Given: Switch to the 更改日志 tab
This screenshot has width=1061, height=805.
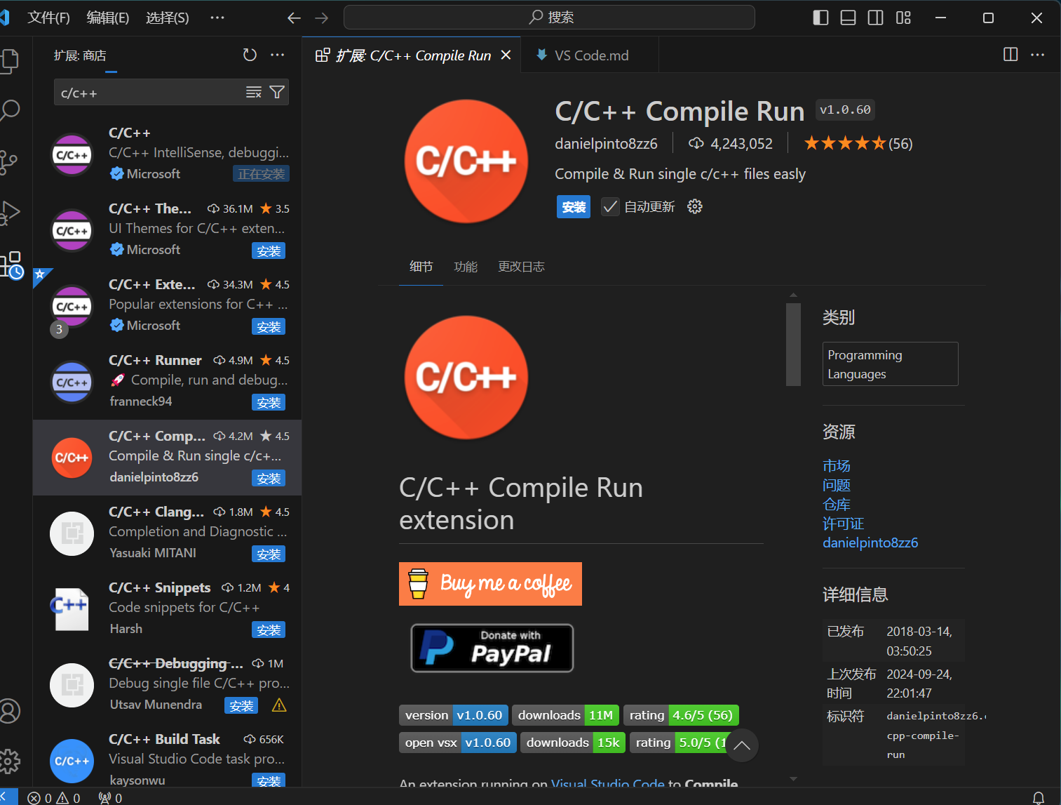Looking at the screenshot, I should [x=521, y=267].
